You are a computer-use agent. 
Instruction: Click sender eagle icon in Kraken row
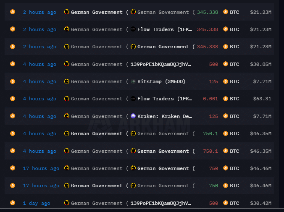tap(67, 116)
